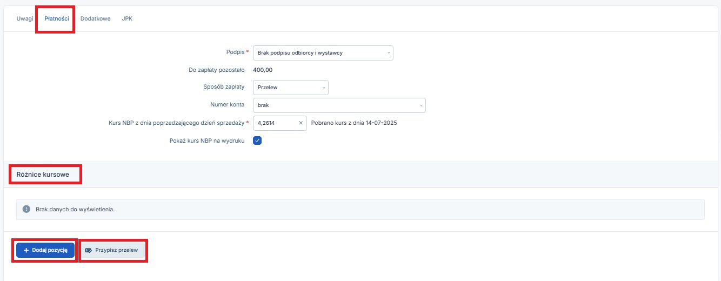Image resolution: width=721 pixels, height=281 pixels.
Task: Click the Przypisz przelew button
Action: tap(114, 251)
